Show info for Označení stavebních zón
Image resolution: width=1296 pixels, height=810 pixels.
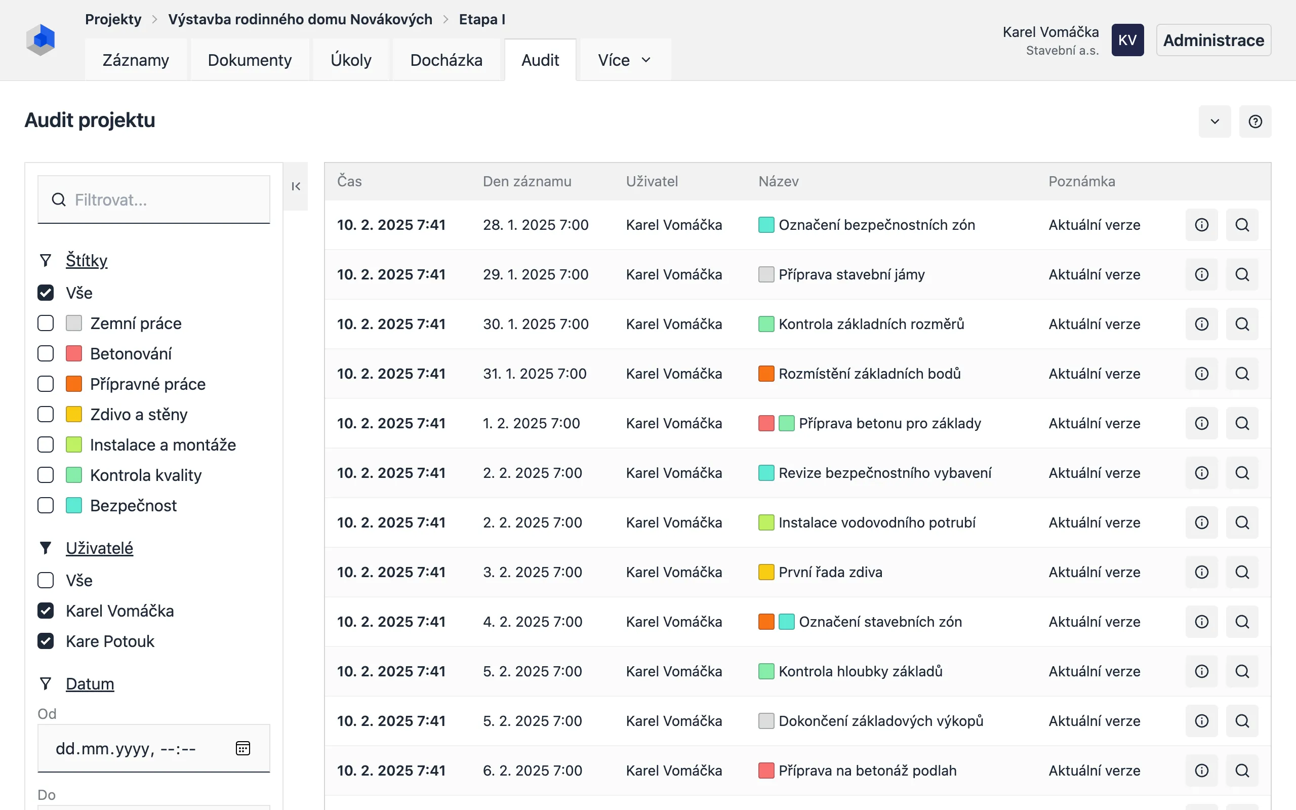pyautogui.click(x=1202, y=622)
